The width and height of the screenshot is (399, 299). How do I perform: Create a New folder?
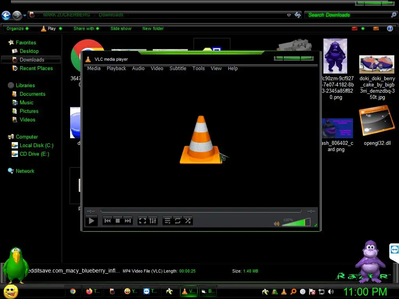point(153,28)
